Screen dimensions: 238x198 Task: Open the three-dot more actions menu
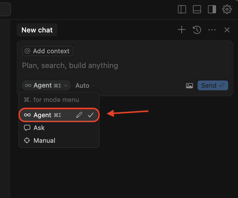click(x=212, y=30)
